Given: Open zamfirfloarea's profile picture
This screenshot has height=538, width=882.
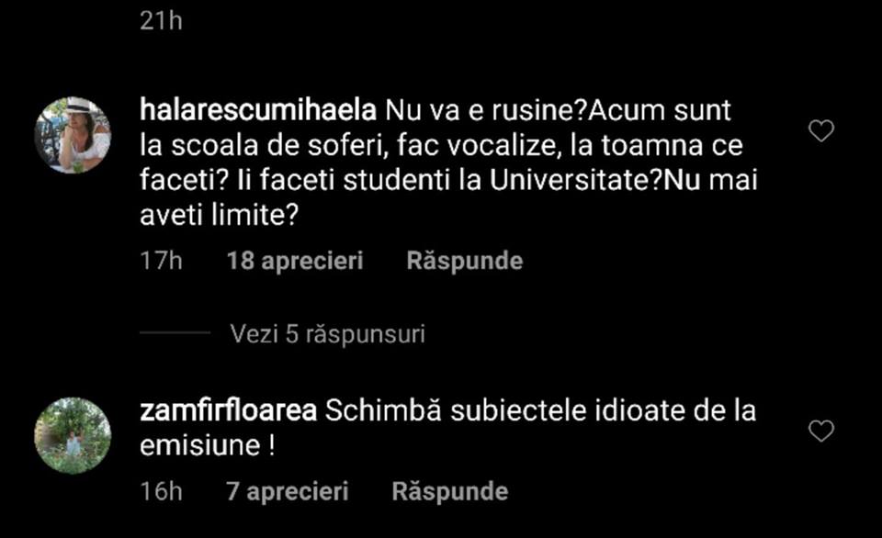Looking at the screenshot, I should click(x=73, y=435).
